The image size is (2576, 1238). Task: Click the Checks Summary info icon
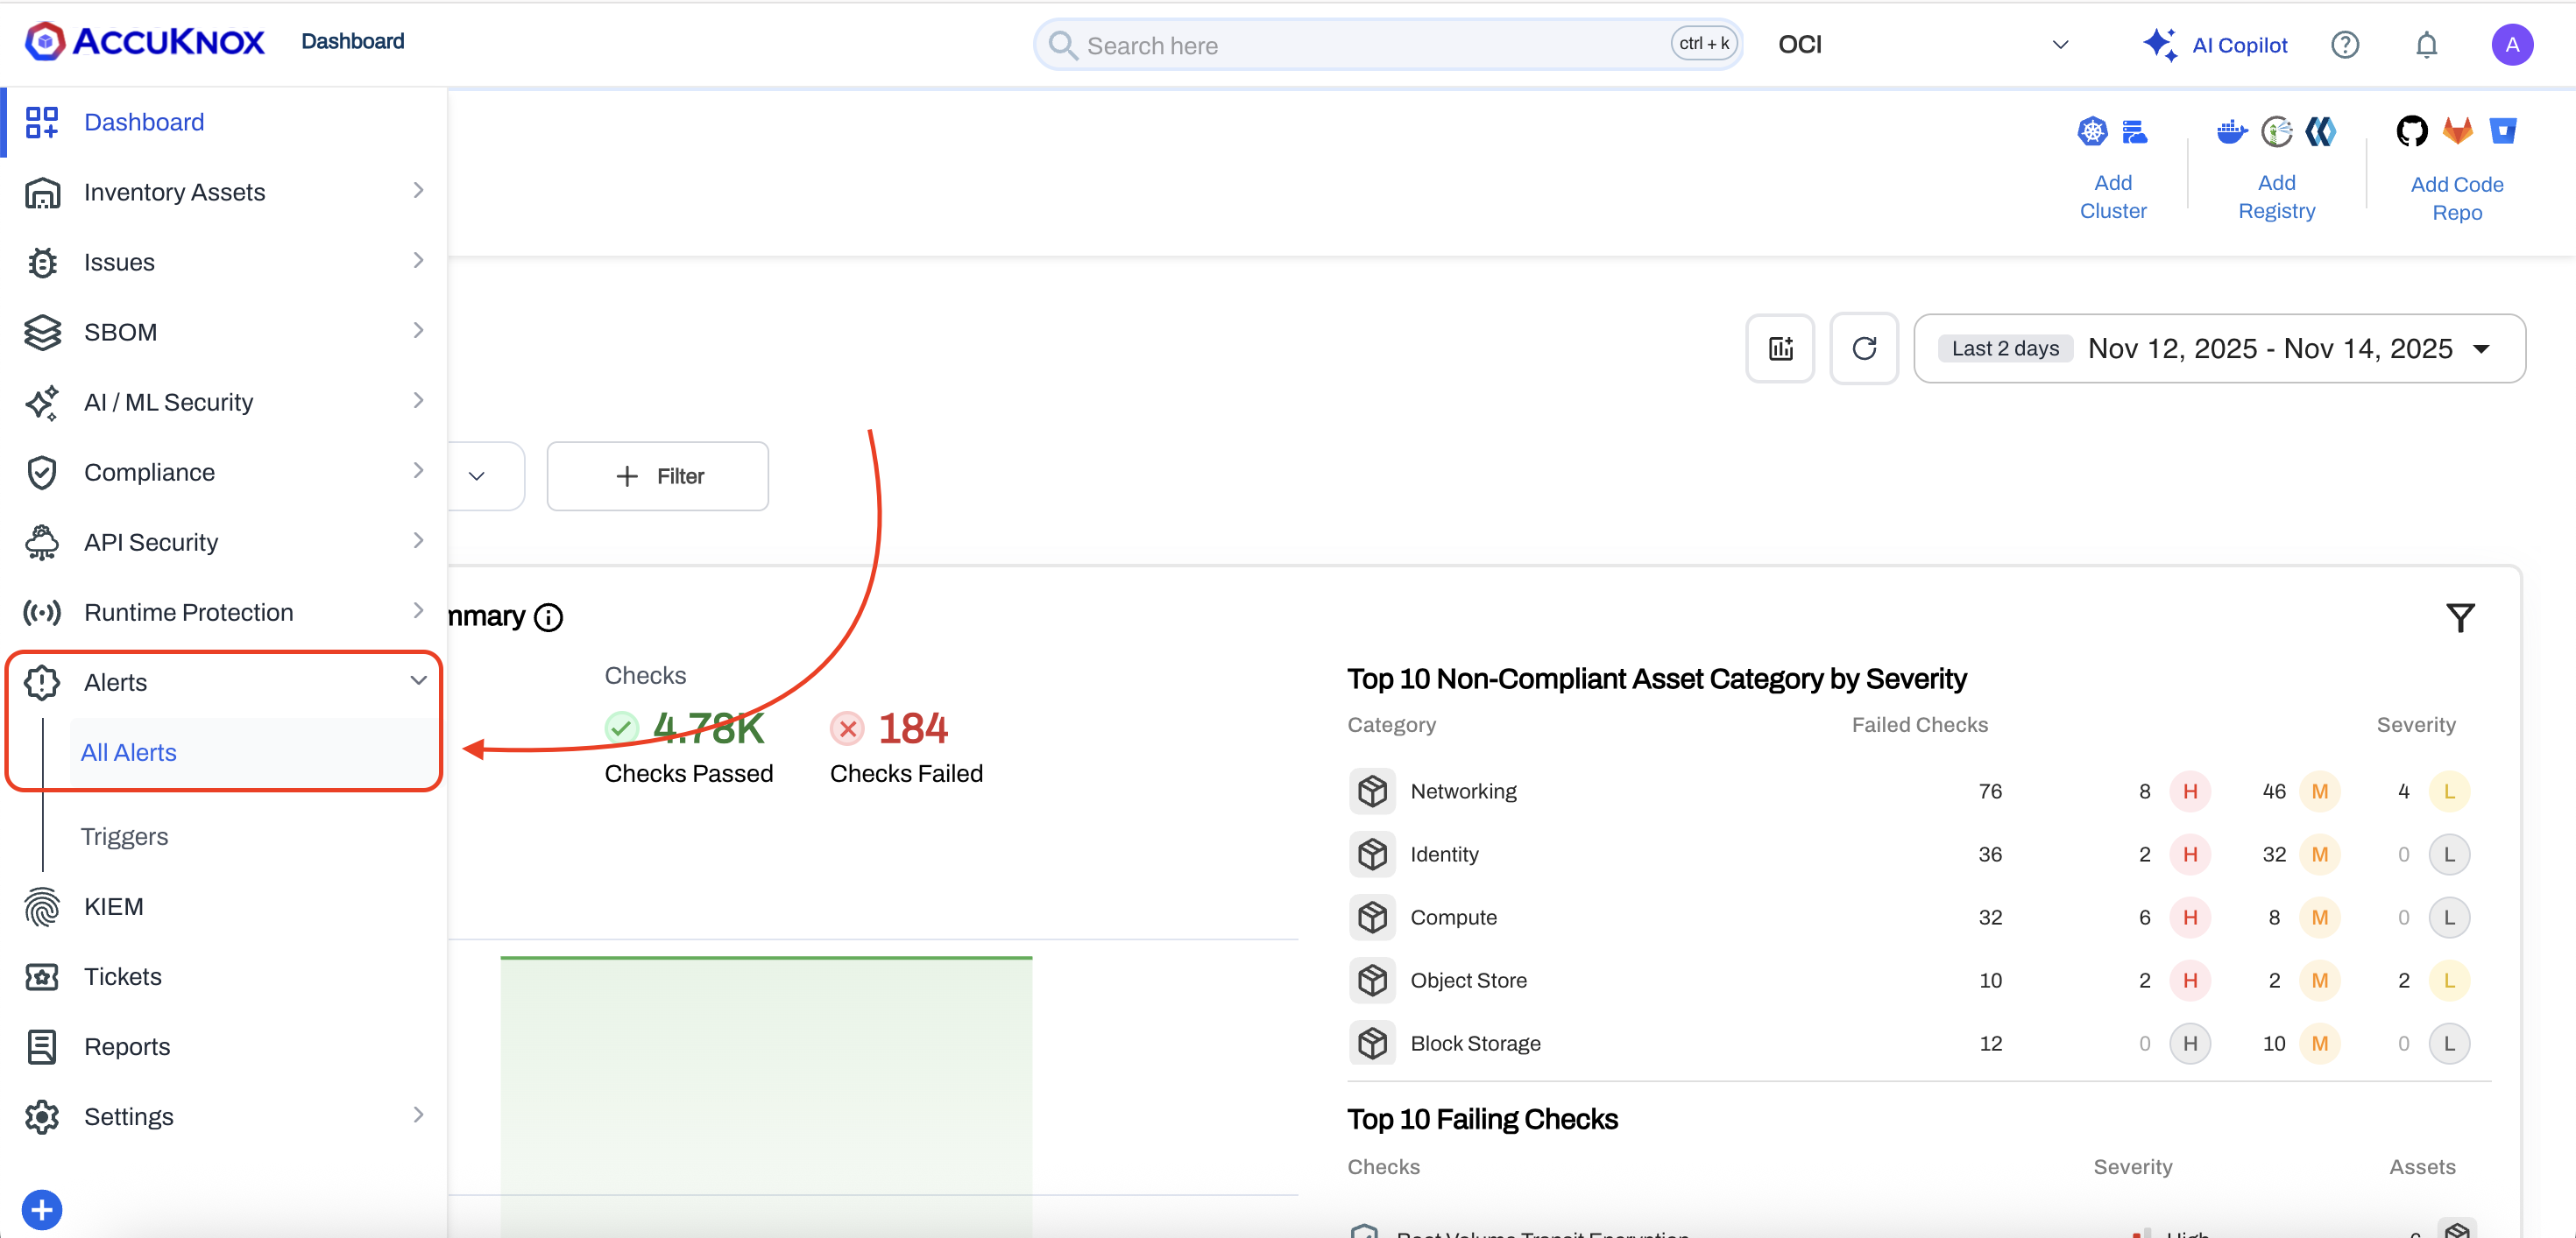point(548,617)
